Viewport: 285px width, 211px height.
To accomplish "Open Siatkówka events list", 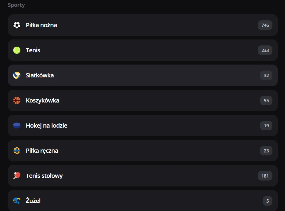I will [40, 75].
